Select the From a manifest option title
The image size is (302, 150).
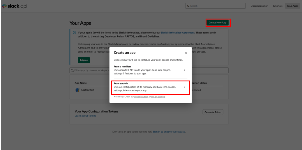tap(123, 67)
